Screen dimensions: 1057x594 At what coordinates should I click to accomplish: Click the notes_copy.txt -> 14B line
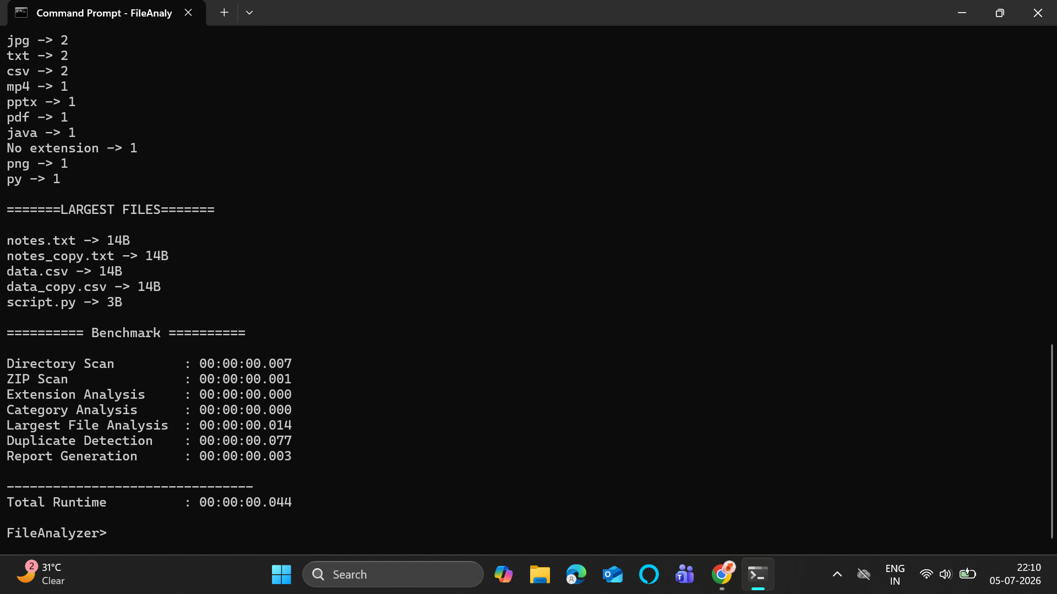88,256
